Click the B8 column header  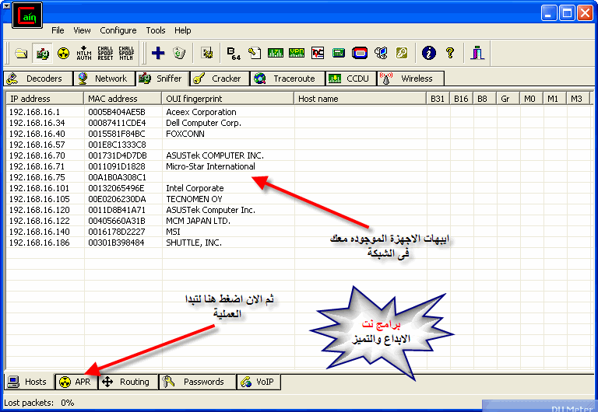pos(484,99)
